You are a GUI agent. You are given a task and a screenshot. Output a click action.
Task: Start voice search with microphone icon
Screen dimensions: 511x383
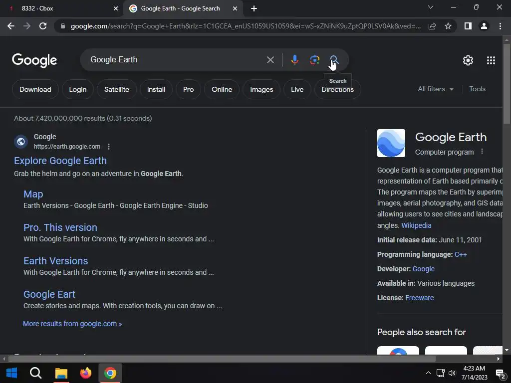pos(294,60)
